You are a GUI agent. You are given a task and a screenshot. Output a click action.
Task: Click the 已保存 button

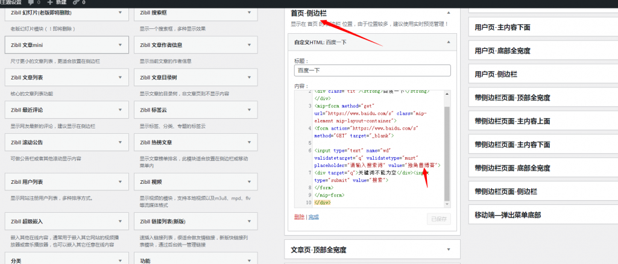pyautogui.click(x=438, y=219)
